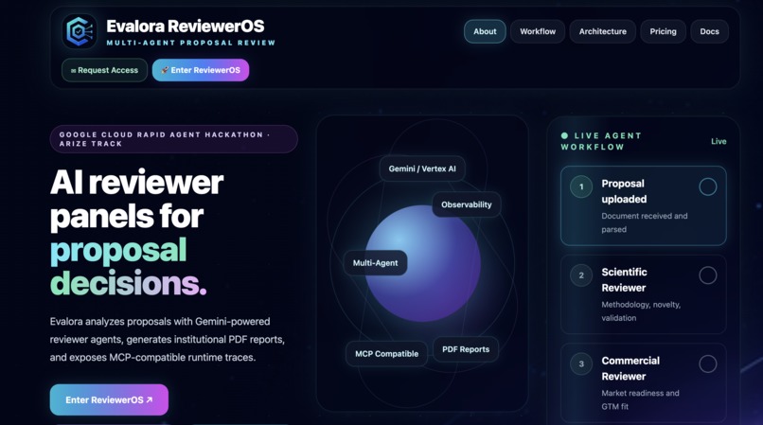Viewport: 763px width, 425px height.
Task: Click 'Document received and parsed' text
Action: click(x=645, y=222)
